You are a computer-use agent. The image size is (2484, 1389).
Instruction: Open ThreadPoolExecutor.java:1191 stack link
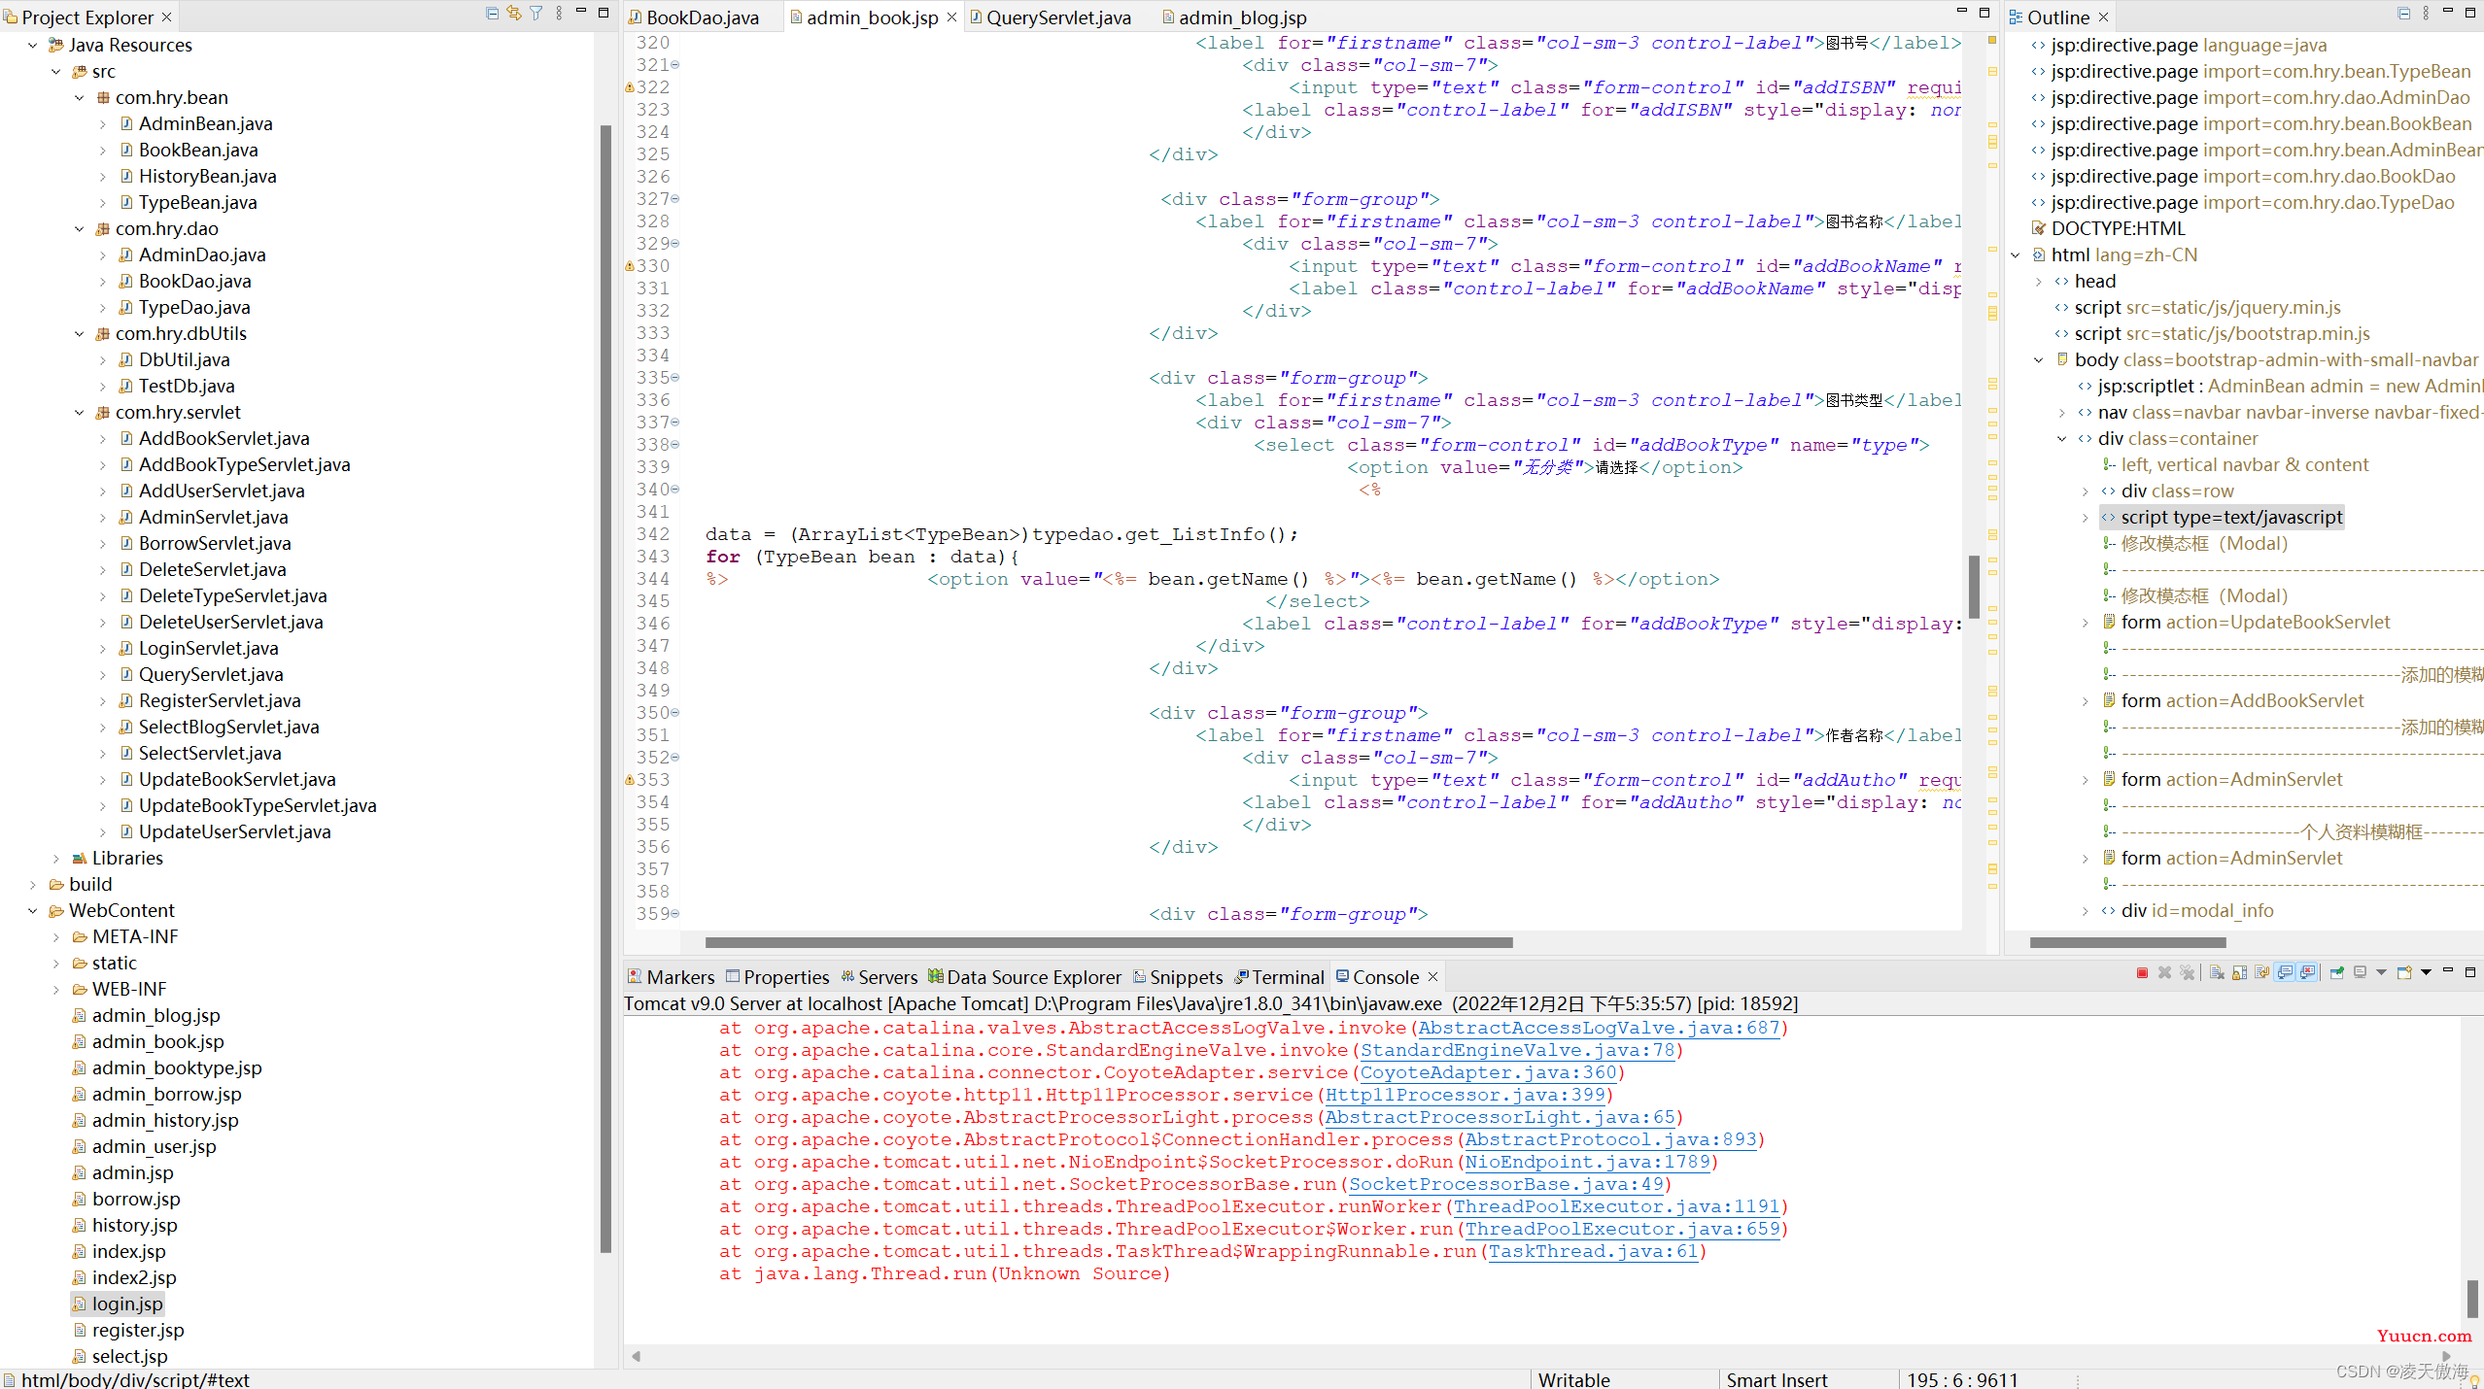(1616, 1206)
